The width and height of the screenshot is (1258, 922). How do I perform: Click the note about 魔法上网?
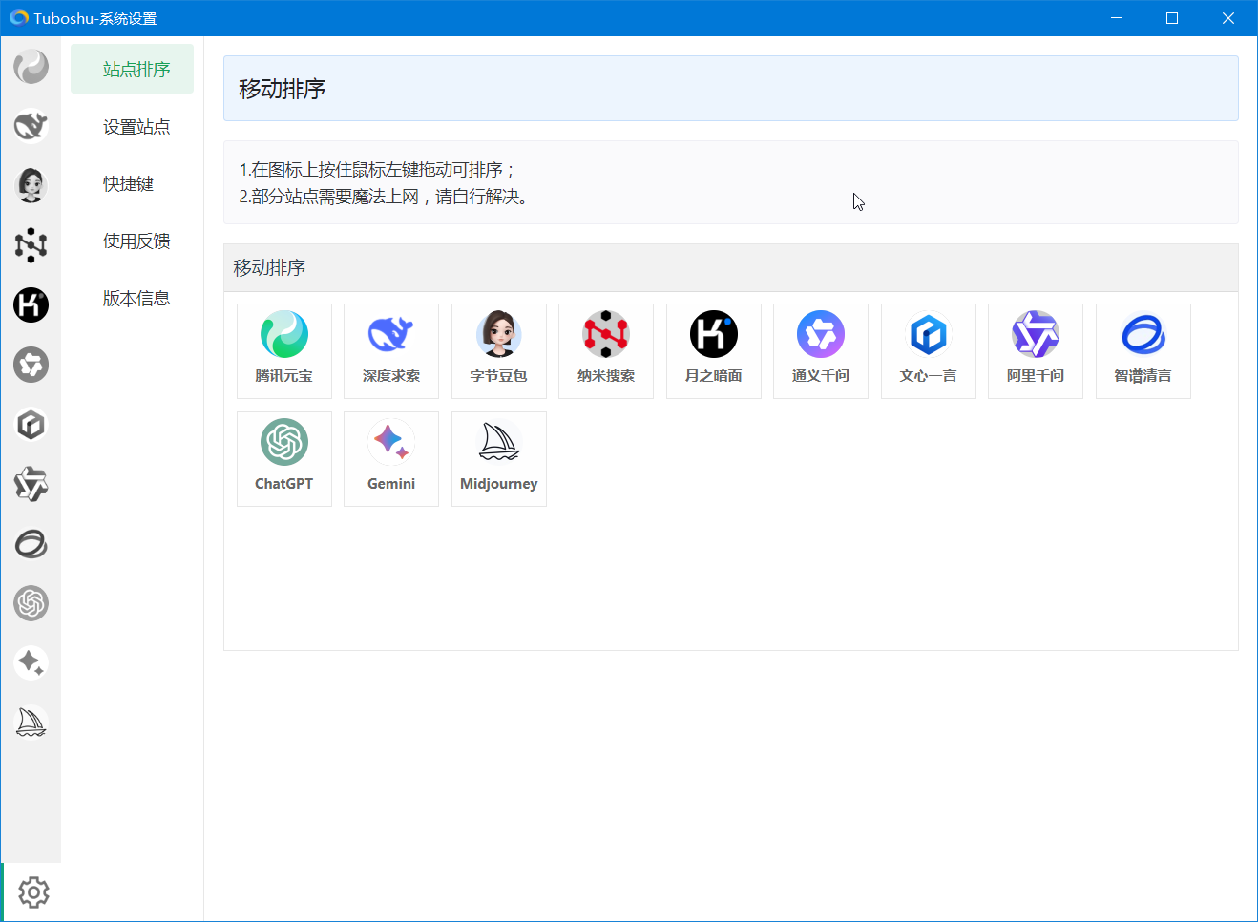pos(384,197)
